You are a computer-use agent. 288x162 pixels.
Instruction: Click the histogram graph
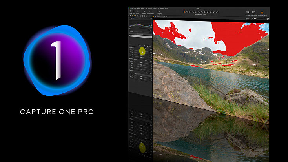(140, 24)
